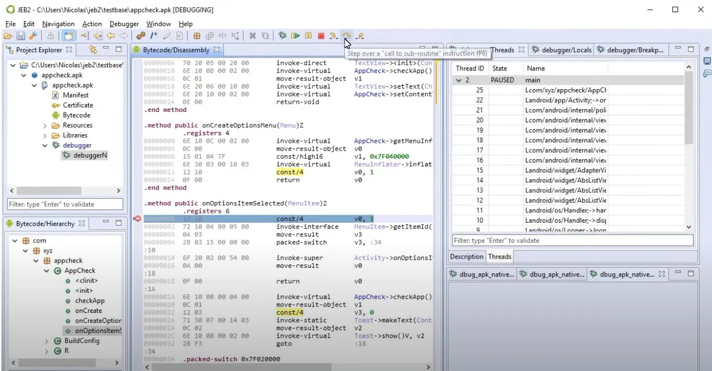Start debugging with the green bug icon
Viewport: 712px width, 371px height.
click(283, 36)
